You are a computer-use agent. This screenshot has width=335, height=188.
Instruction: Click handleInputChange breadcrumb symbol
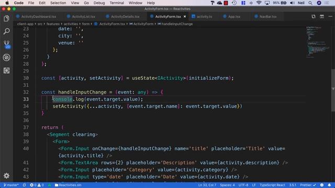[x=177, y=24]
